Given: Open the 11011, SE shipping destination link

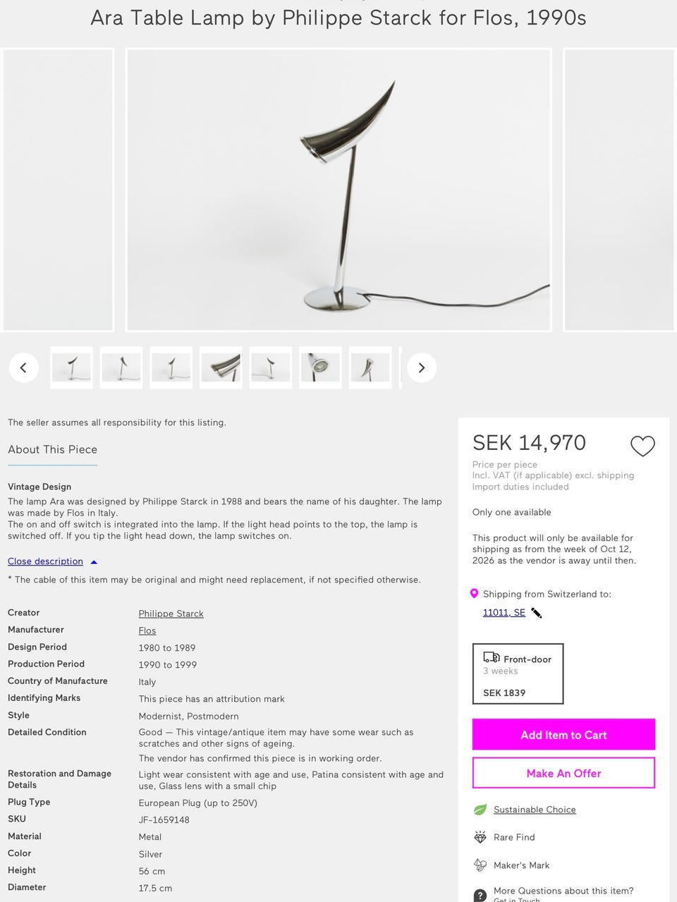Looking at the screenshot, I should pos(504,612).
